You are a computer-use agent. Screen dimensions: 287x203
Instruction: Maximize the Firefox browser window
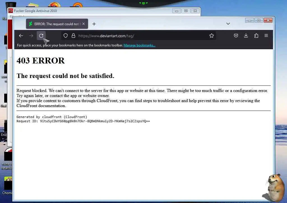(x=259, y=20)
